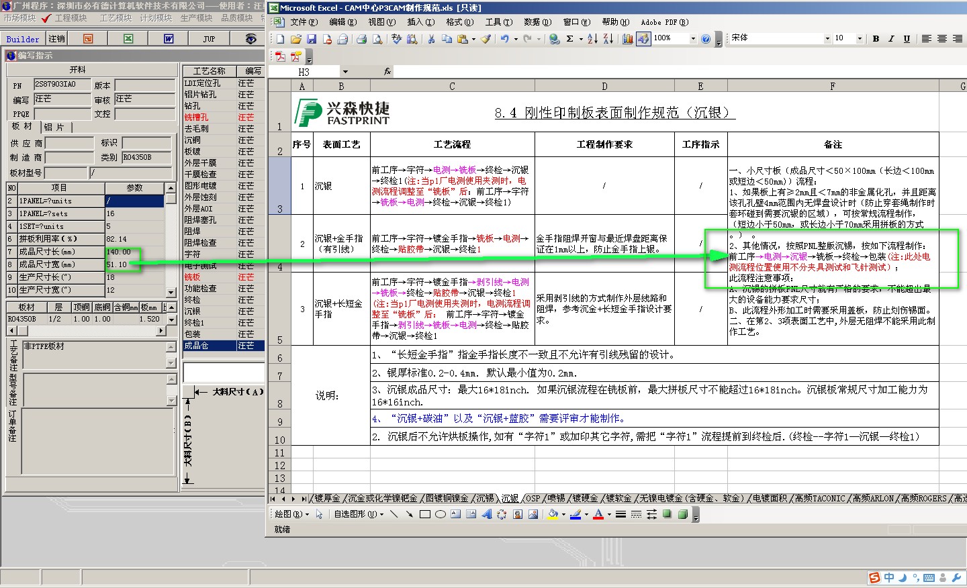
Task: Click the 类别 field showing RO4350B
Action: (148, 157)
